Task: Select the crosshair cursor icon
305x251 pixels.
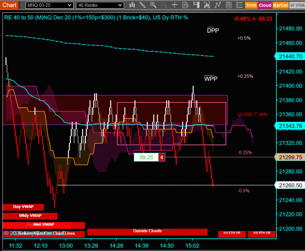Action: (175, 5)
